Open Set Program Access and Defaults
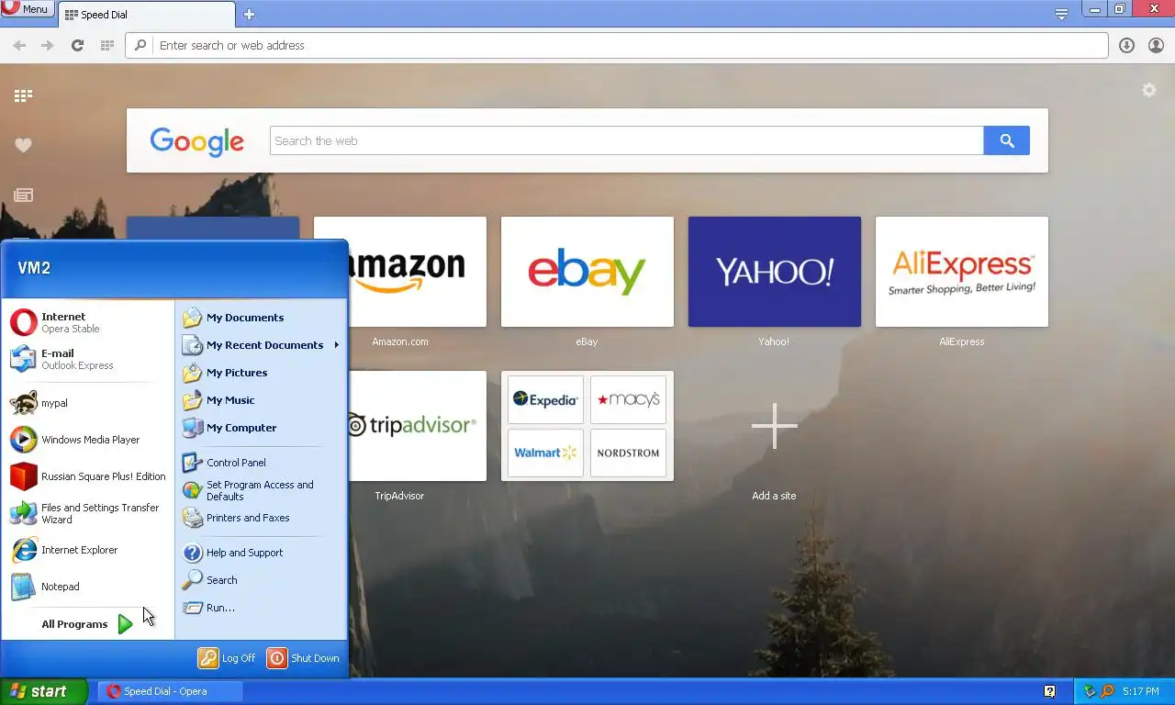This screenshot has height=705, width=1175. click(x=261, y=490)
